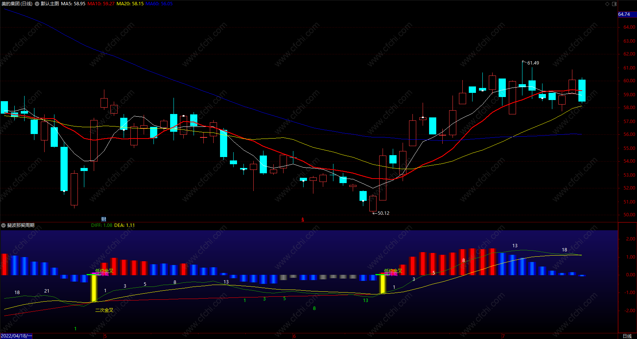Click the 斐波那契周期 indicator label

coord(21,225)
